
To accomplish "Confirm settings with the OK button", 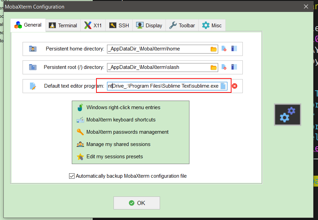I will (137, 203).
